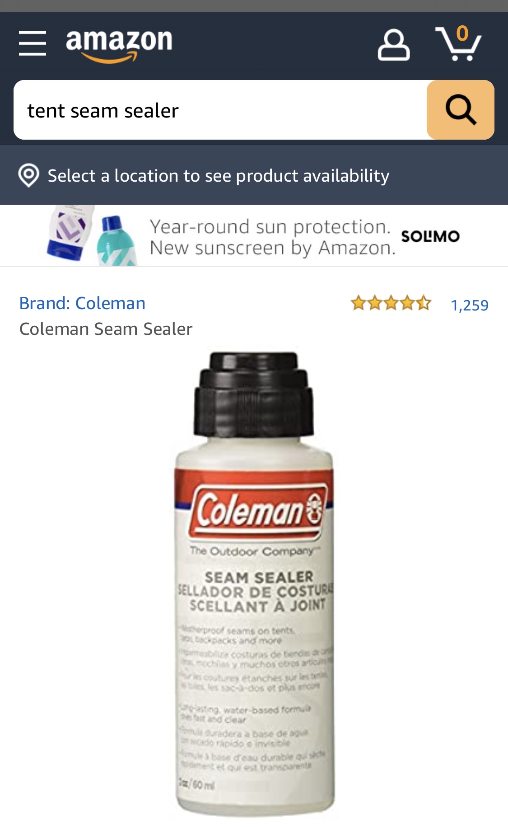Image resolution: width=508 pixels, height=827 pixels.
Task: Click the star rating icons
Action: [x=391, y=303]
